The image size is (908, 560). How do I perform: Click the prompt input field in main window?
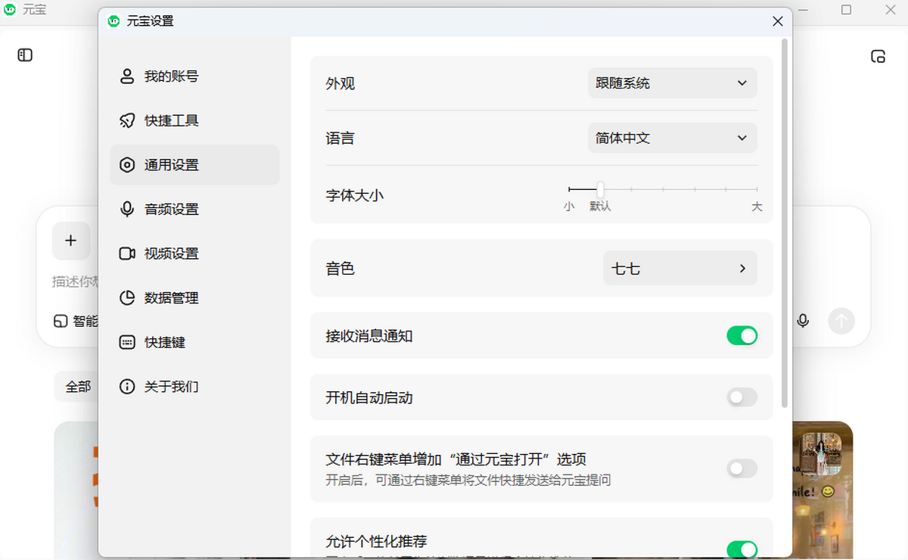tap(75, 282)
